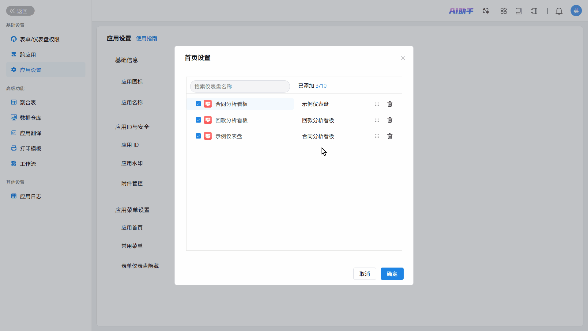
Task: Click the language translate icon
Action: point(486,11)
